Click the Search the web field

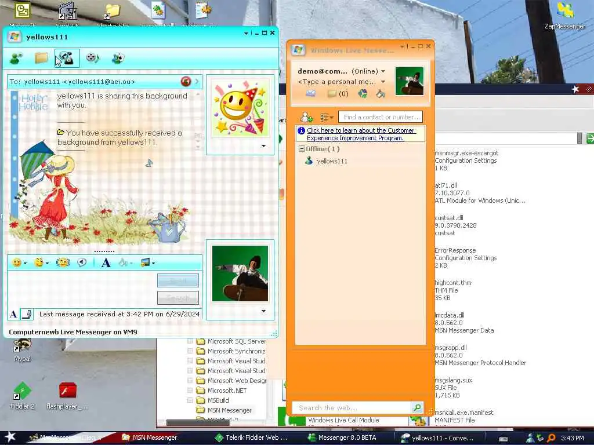pos(352,408)
